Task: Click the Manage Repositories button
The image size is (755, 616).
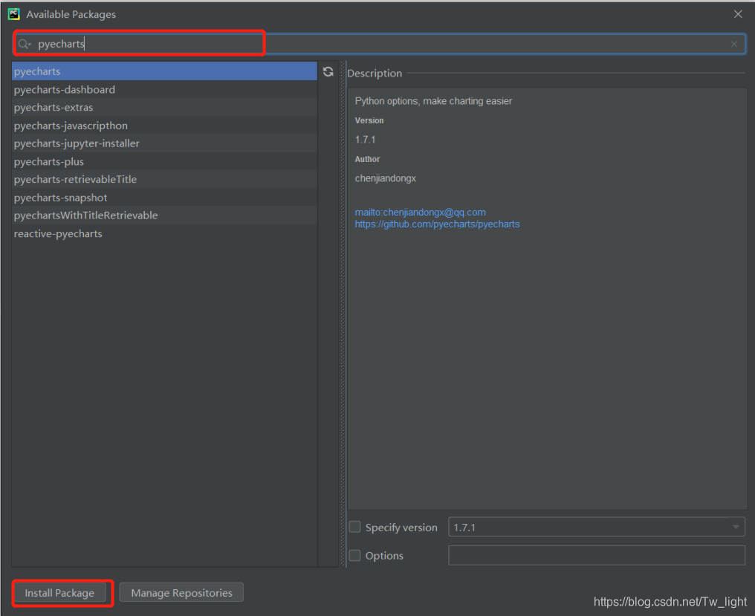Action: click(x=181, y=593)
